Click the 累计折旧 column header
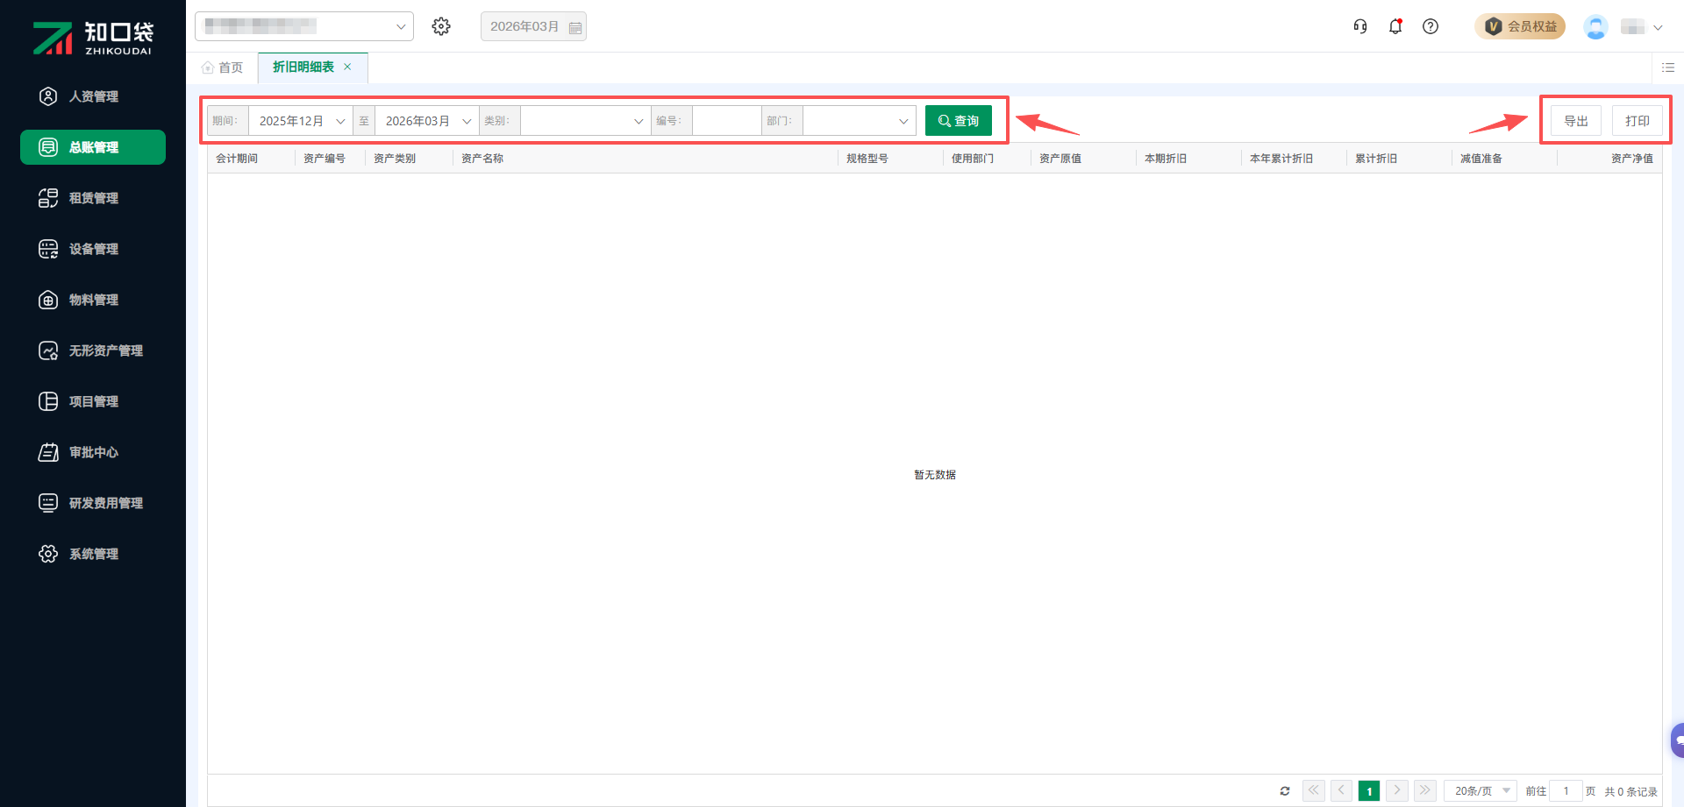This screenshot has width=1684, height=807. coord(1376,159)
